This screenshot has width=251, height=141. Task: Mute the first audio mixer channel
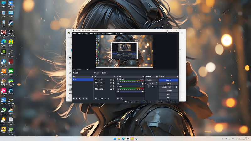118,84
